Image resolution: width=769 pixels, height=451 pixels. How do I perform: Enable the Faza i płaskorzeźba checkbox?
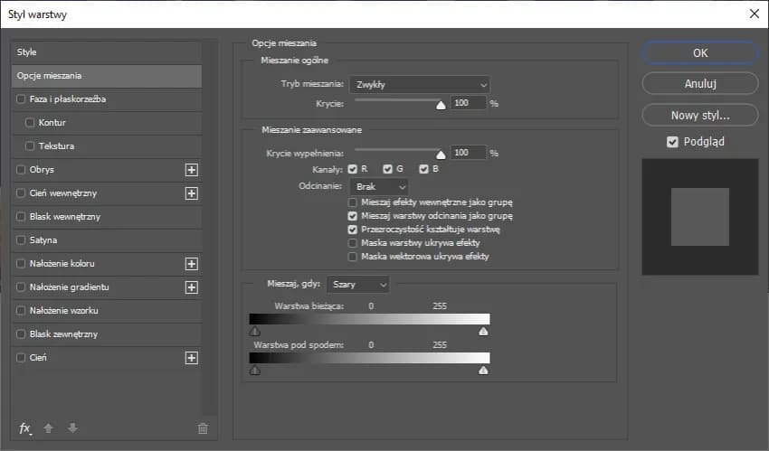click(22, 99)
